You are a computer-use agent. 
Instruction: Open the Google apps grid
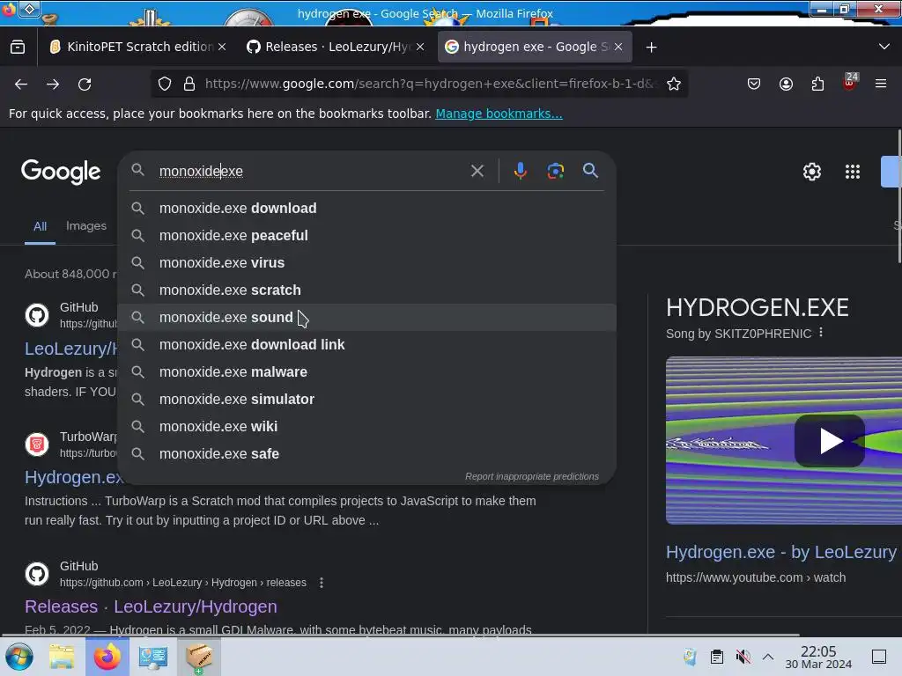click(x=853, y=172)
